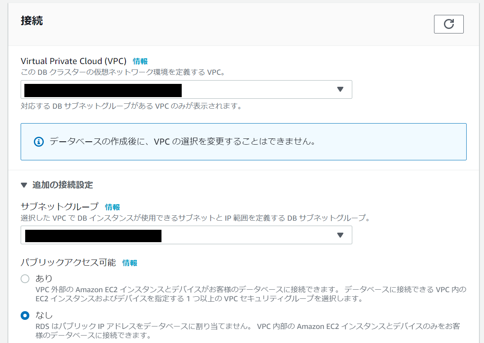484x343 pixels.
Task: Click the dropdown arrow icon on the subnet group selector
Action: coord(340,235)
